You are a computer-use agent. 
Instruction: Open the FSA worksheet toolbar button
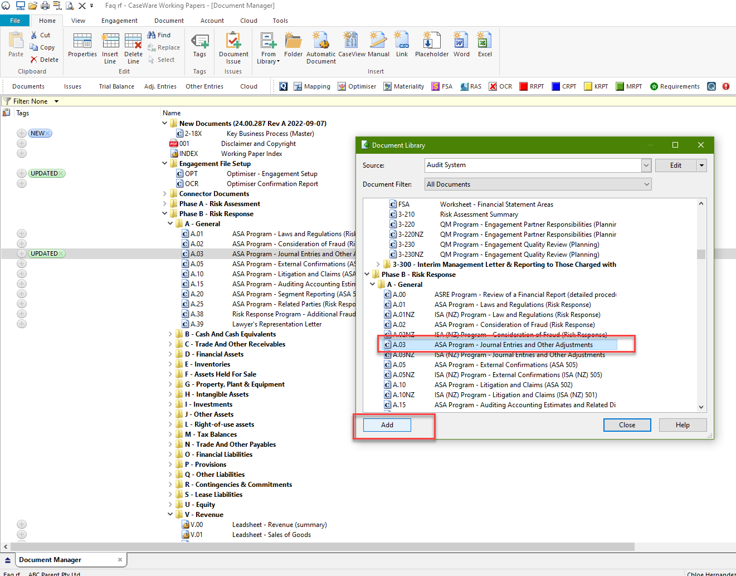click(442, 86)
